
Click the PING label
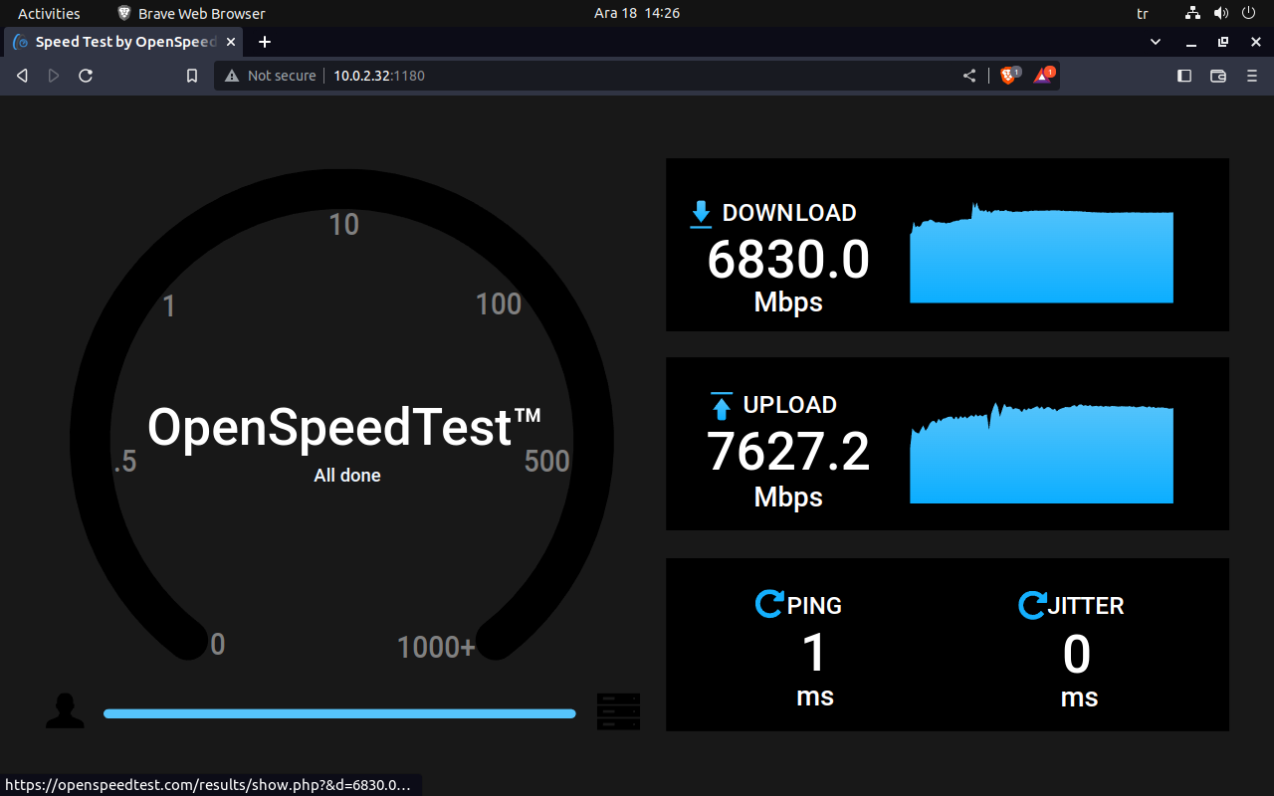point(814,605)
